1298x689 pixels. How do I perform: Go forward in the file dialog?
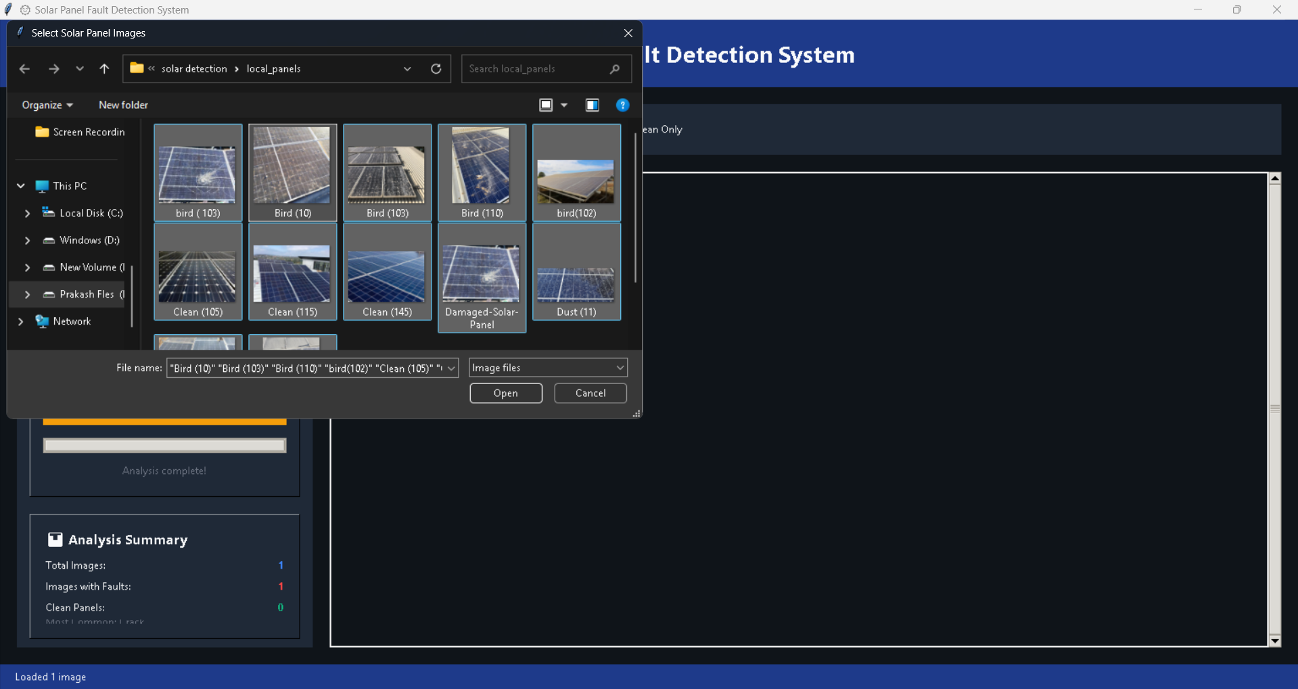[53, 69]
